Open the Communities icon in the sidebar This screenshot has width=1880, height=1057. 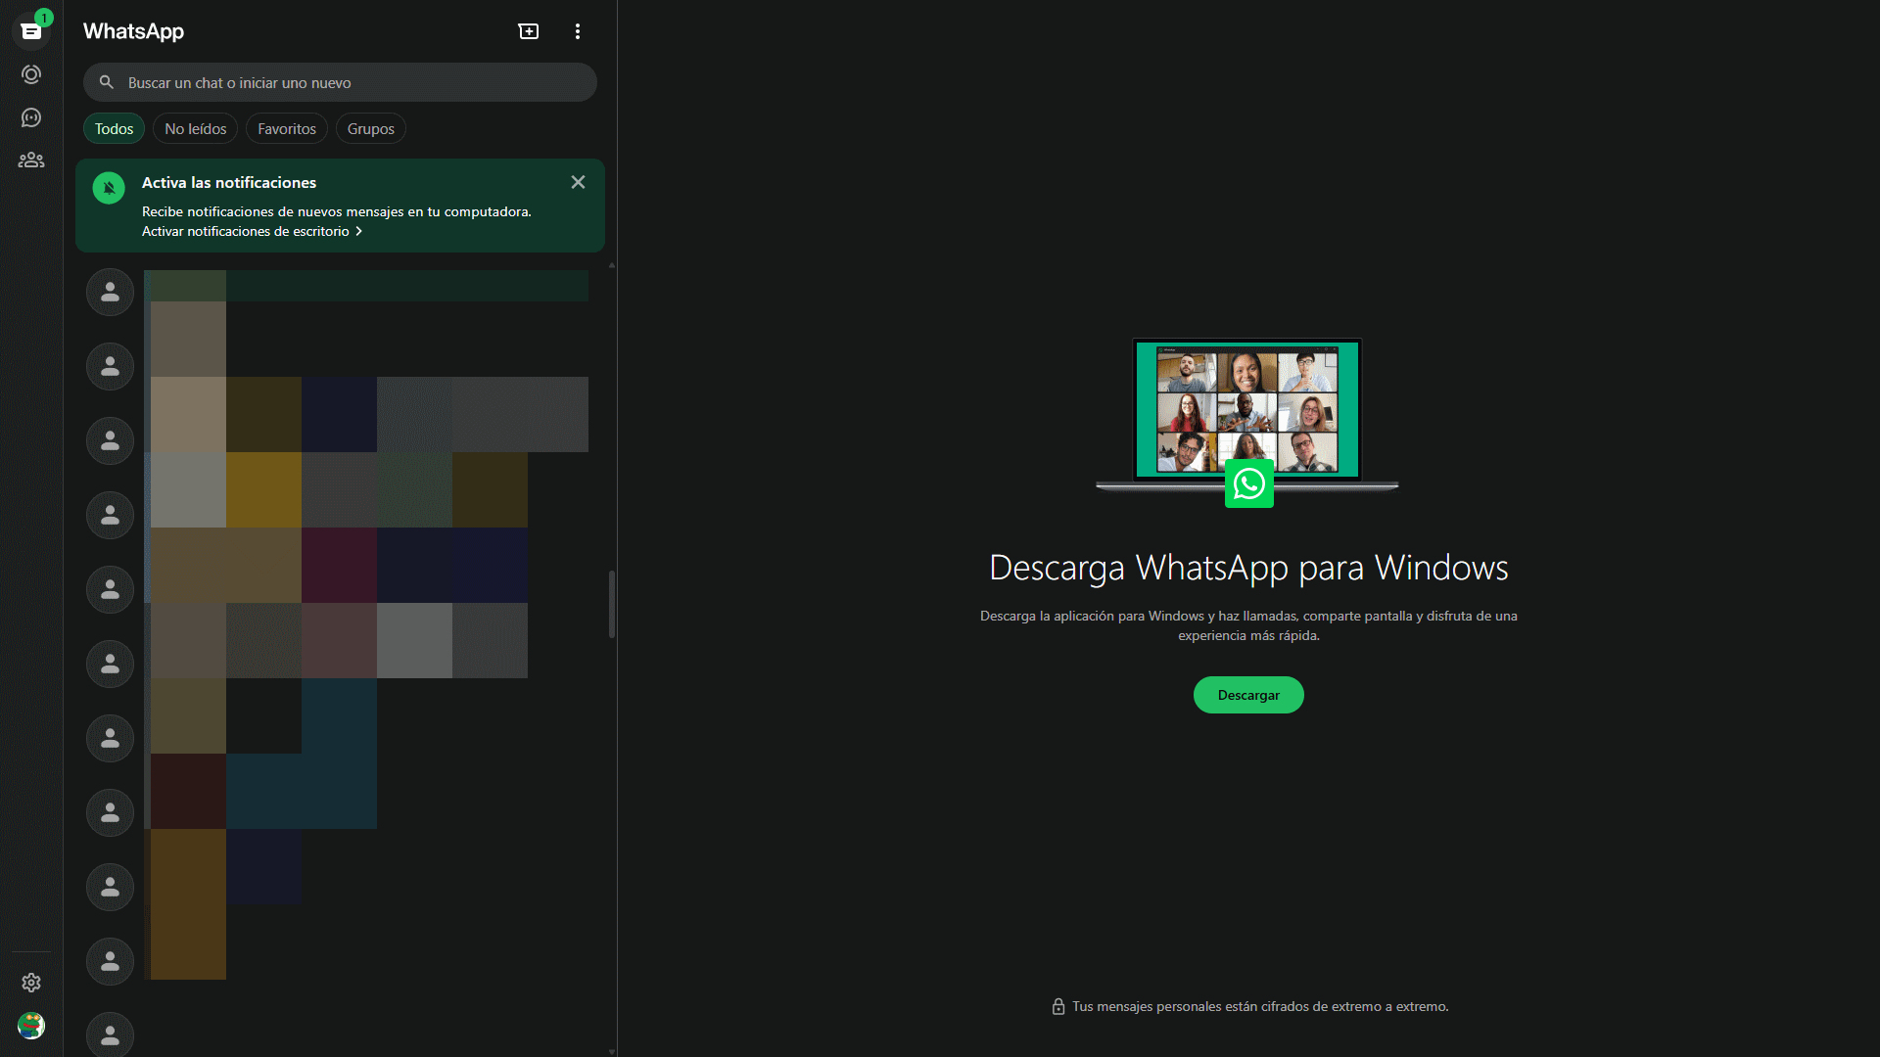31,160
